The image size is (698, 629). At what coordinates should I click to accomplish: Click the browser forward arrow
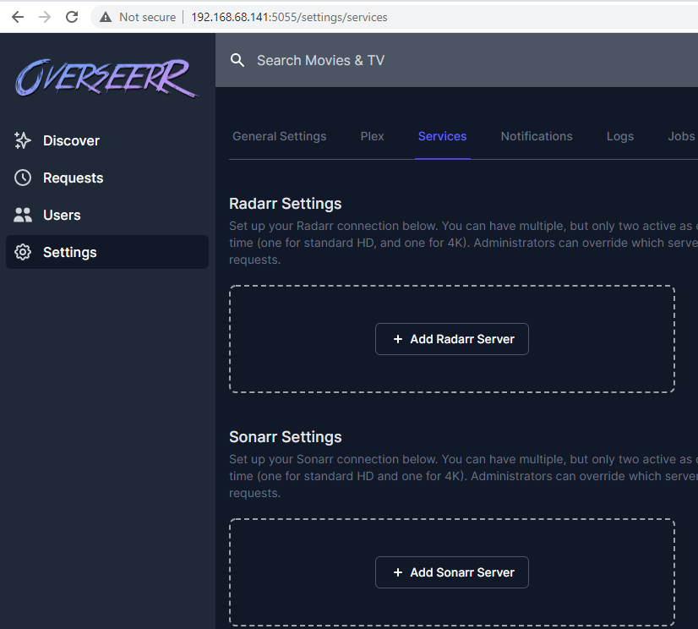tap(45, 17)
